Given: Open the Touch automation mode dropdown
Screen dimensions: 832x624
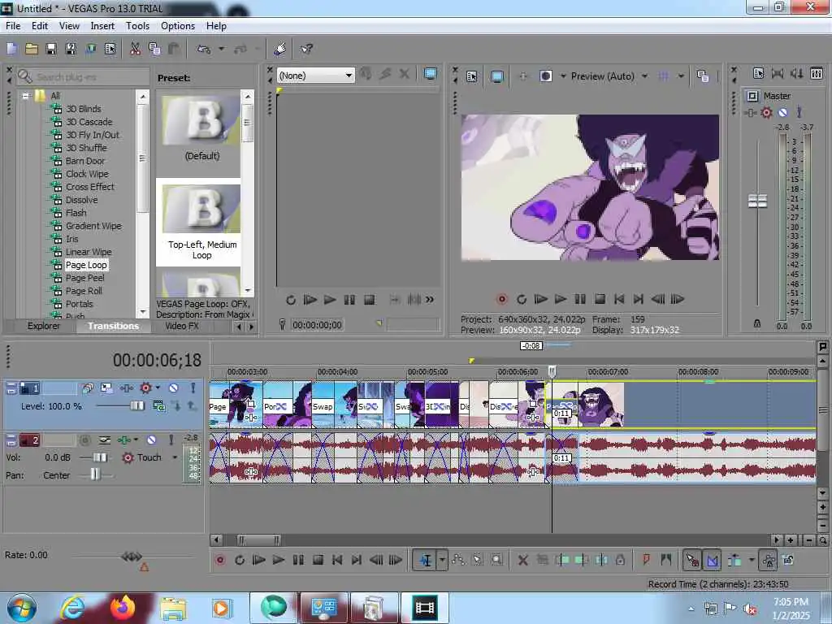Looking at the screenshot, I should (175, 457).
